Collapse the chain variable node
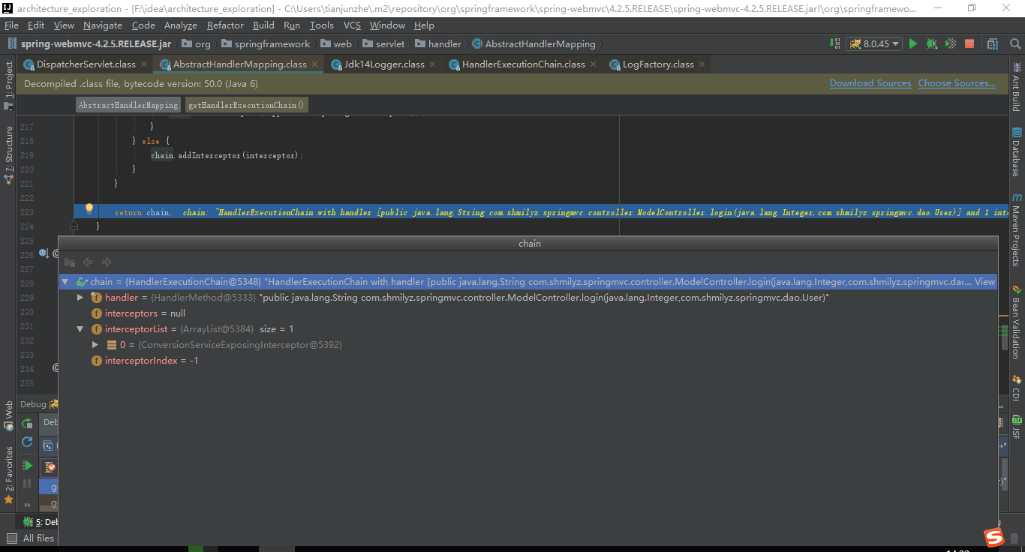This screenshot has height=552, width=1025. (65, 281)
